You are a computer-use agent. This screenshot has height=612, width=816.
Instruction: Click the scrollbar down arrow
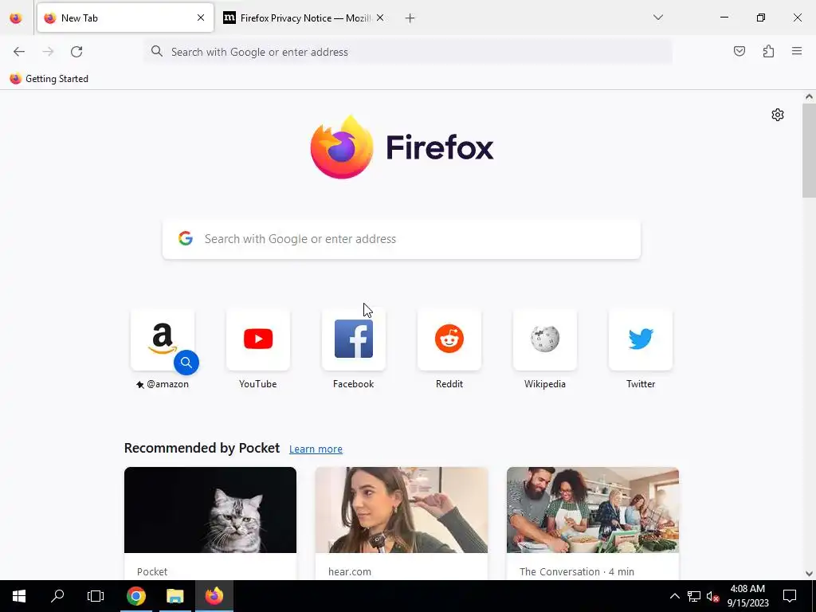tap(809, 574)
